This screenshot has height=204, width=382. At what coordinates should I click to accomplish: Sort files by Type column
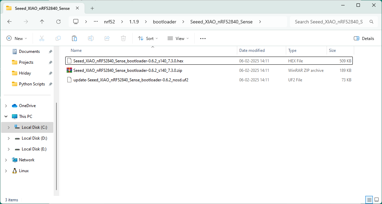[x=292, y=50]
